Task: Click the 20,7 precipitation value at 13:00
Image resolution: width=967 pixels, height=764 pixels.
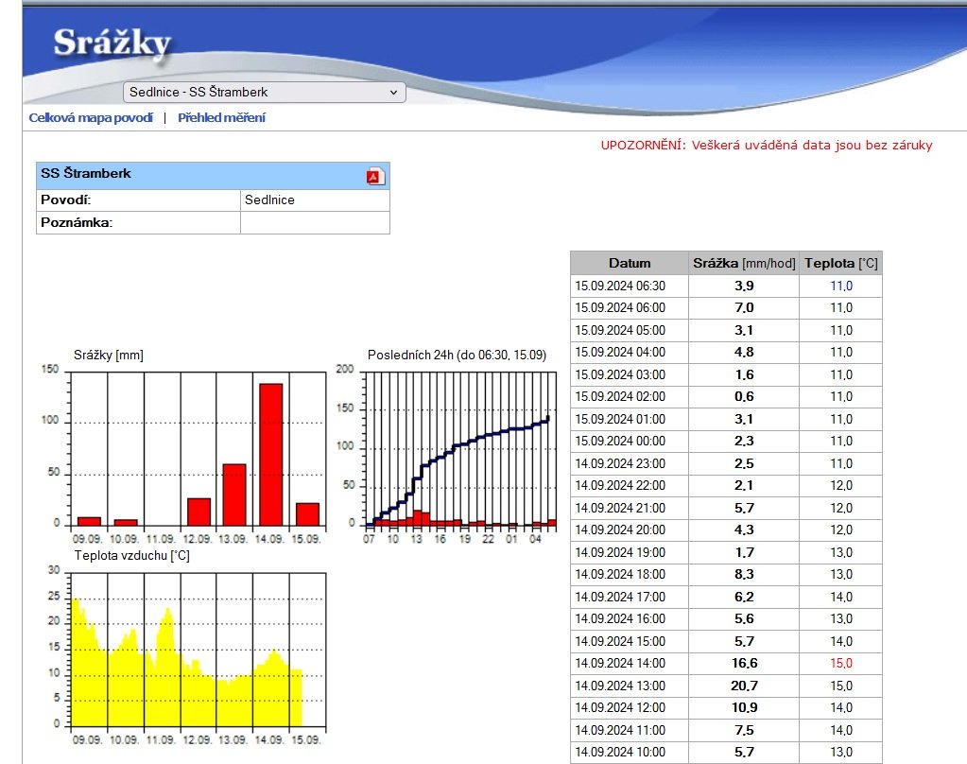Action: pyautogui.click(x=744, y=686)
